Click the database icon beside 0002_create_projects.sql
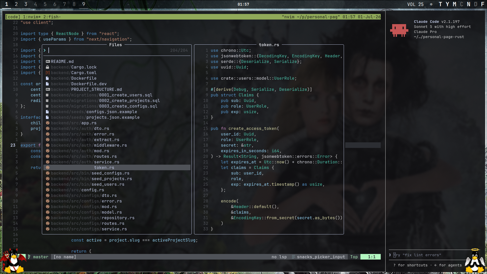This screenshot has width=487, height=274. [x=47, y=101]
